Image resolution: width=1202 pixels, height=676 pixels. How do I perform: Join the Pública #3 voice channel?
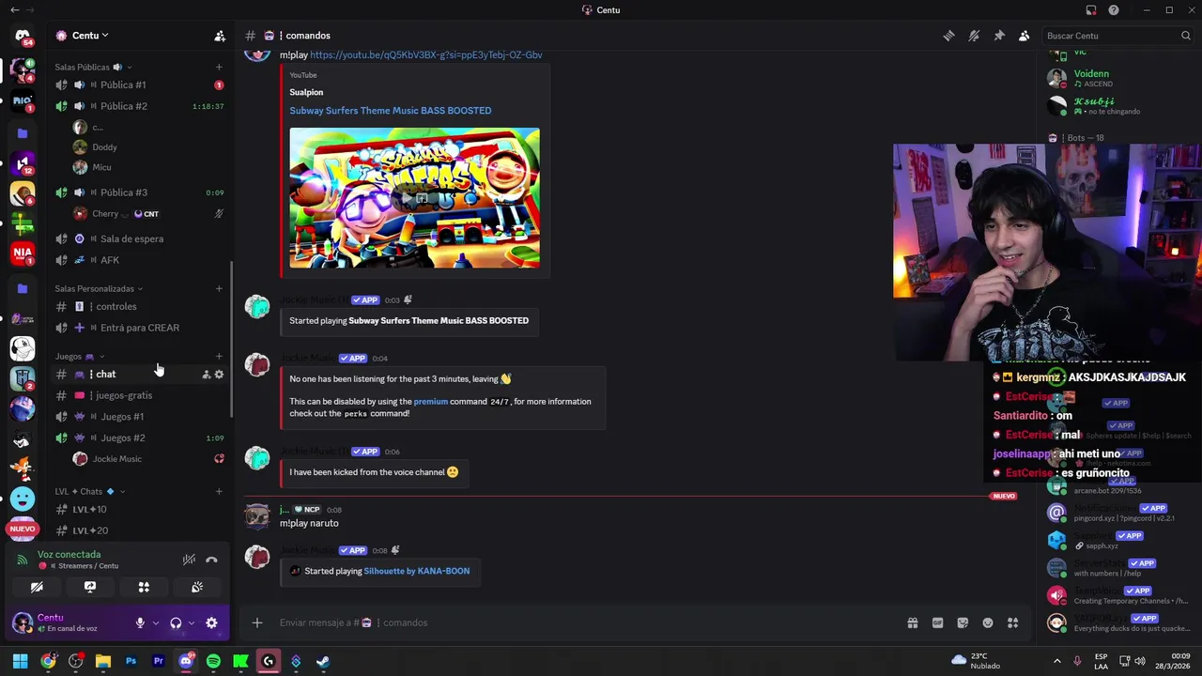pos(123,192)
